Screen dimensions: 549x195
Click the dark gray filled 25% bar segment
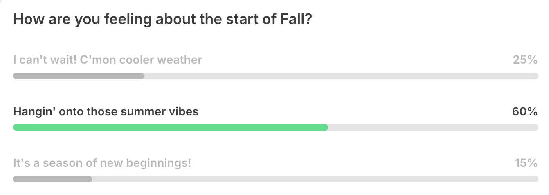coord(79,76)
